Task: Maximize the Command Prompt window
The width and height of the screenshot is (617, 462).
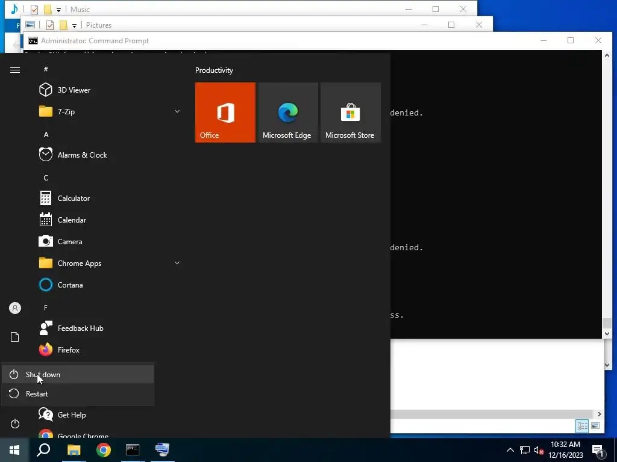Action: (571, 40)
